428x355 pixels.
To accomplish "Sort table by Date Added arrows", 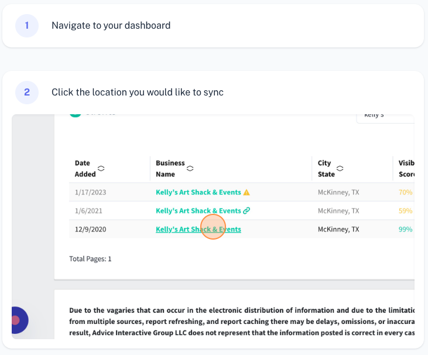I will pos(101,169).
